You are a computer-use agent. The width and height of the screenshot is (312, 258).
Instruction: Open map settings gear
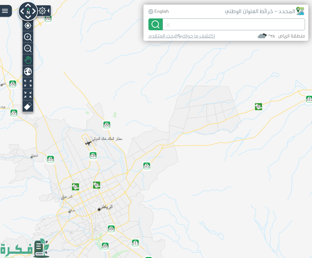(x=42, y=11)
